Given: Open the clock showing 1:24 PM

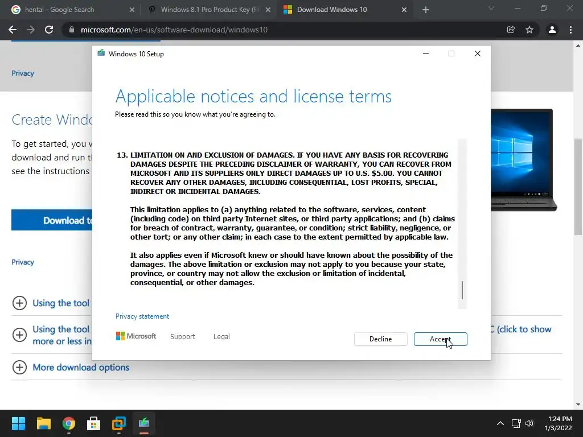Looking at the screenshot, I should click(x=559, y=423).
